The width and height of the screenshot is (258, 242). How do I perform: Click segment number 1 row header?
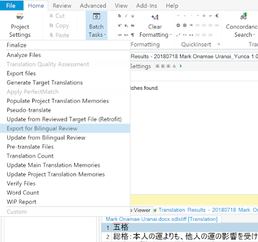pos(108,227)
